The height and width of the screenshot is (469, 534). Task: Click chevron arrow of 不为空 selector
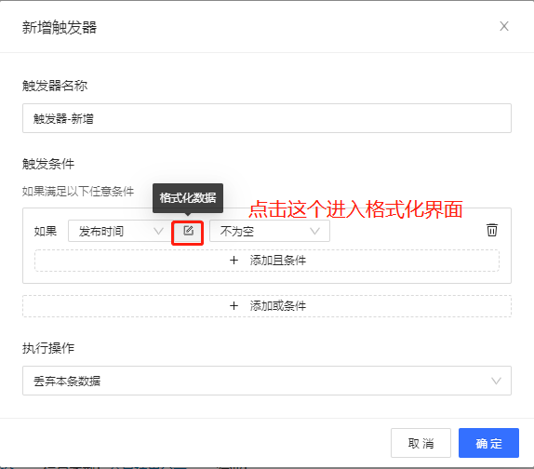coord(315,232)
